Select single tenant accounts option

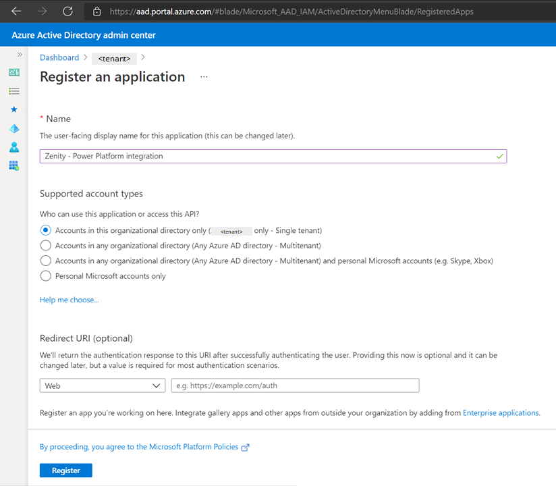click(x=46, y=230)
